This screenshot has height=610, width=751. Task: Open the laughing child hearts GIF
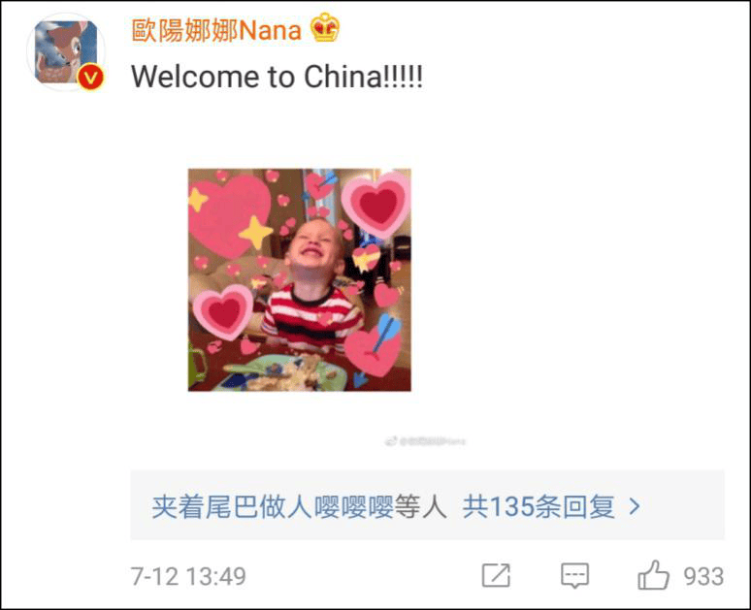click(x=300, y=279)
